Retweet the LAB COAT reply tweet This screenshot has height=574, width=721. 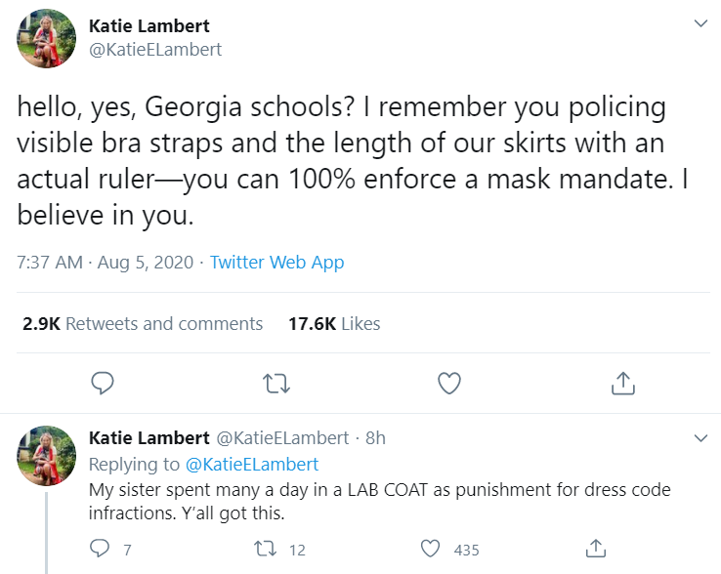coord(264,550)
